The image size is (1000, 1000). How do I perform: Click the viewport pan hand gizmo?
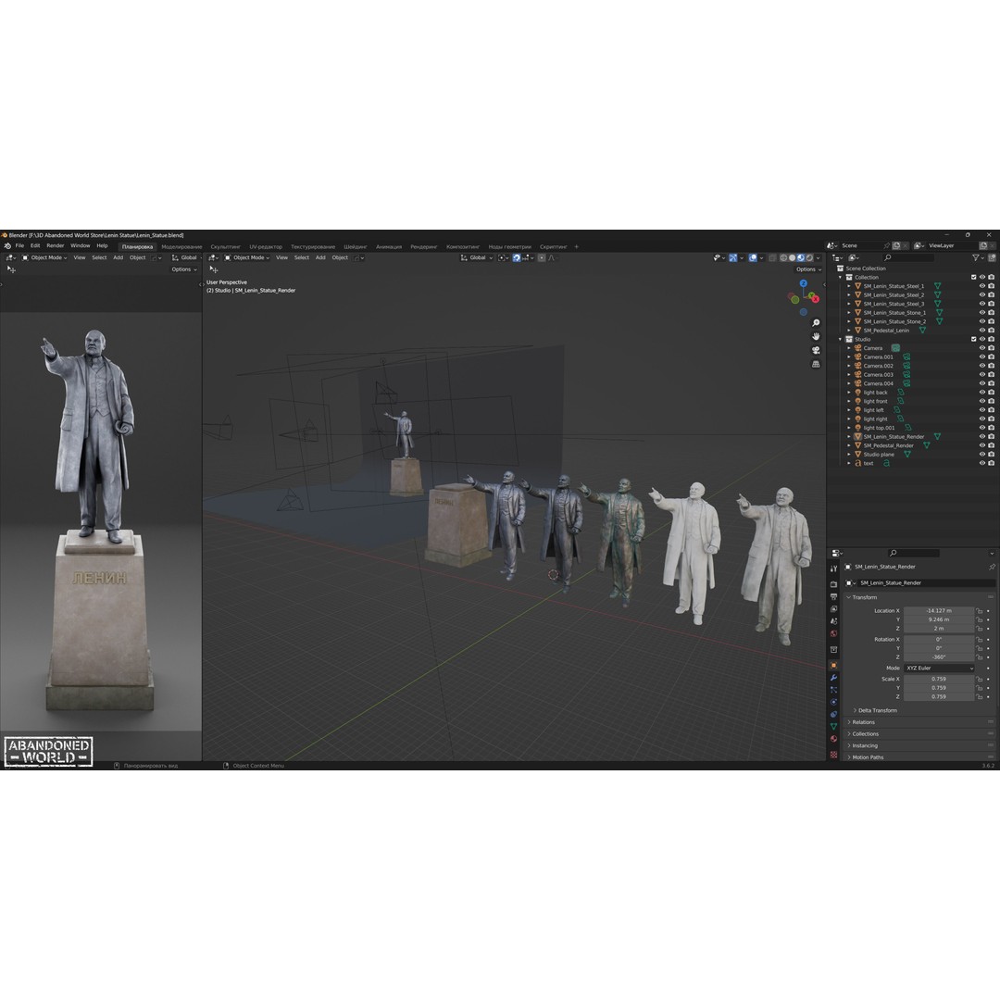(816, 337)
